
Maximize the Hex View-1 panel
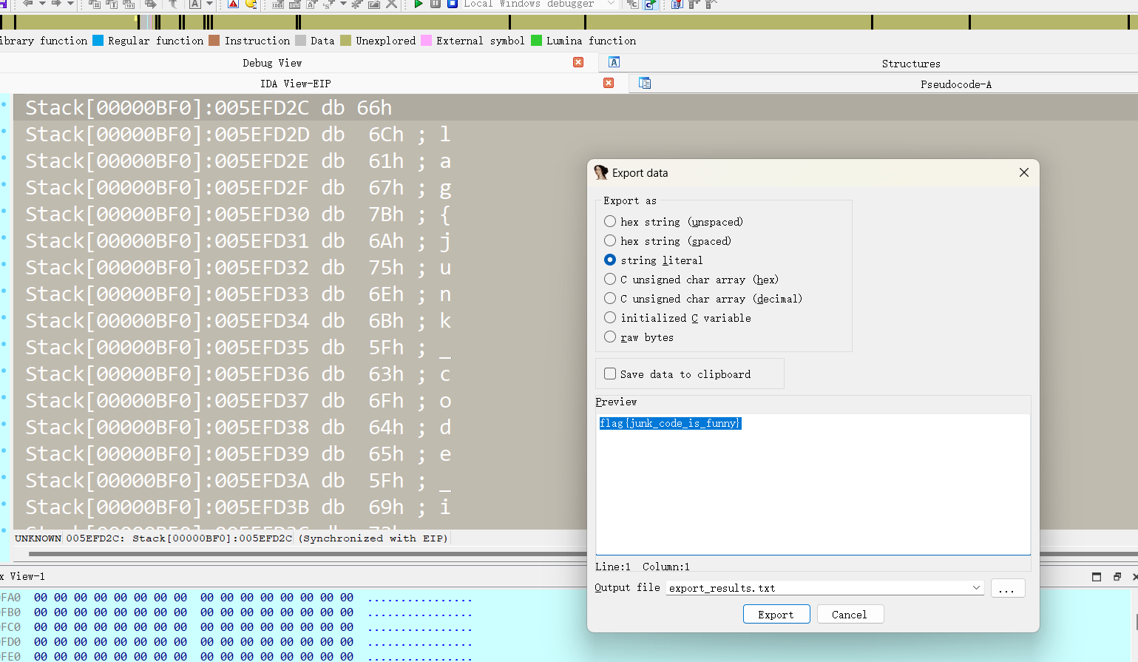[1097, 576]
